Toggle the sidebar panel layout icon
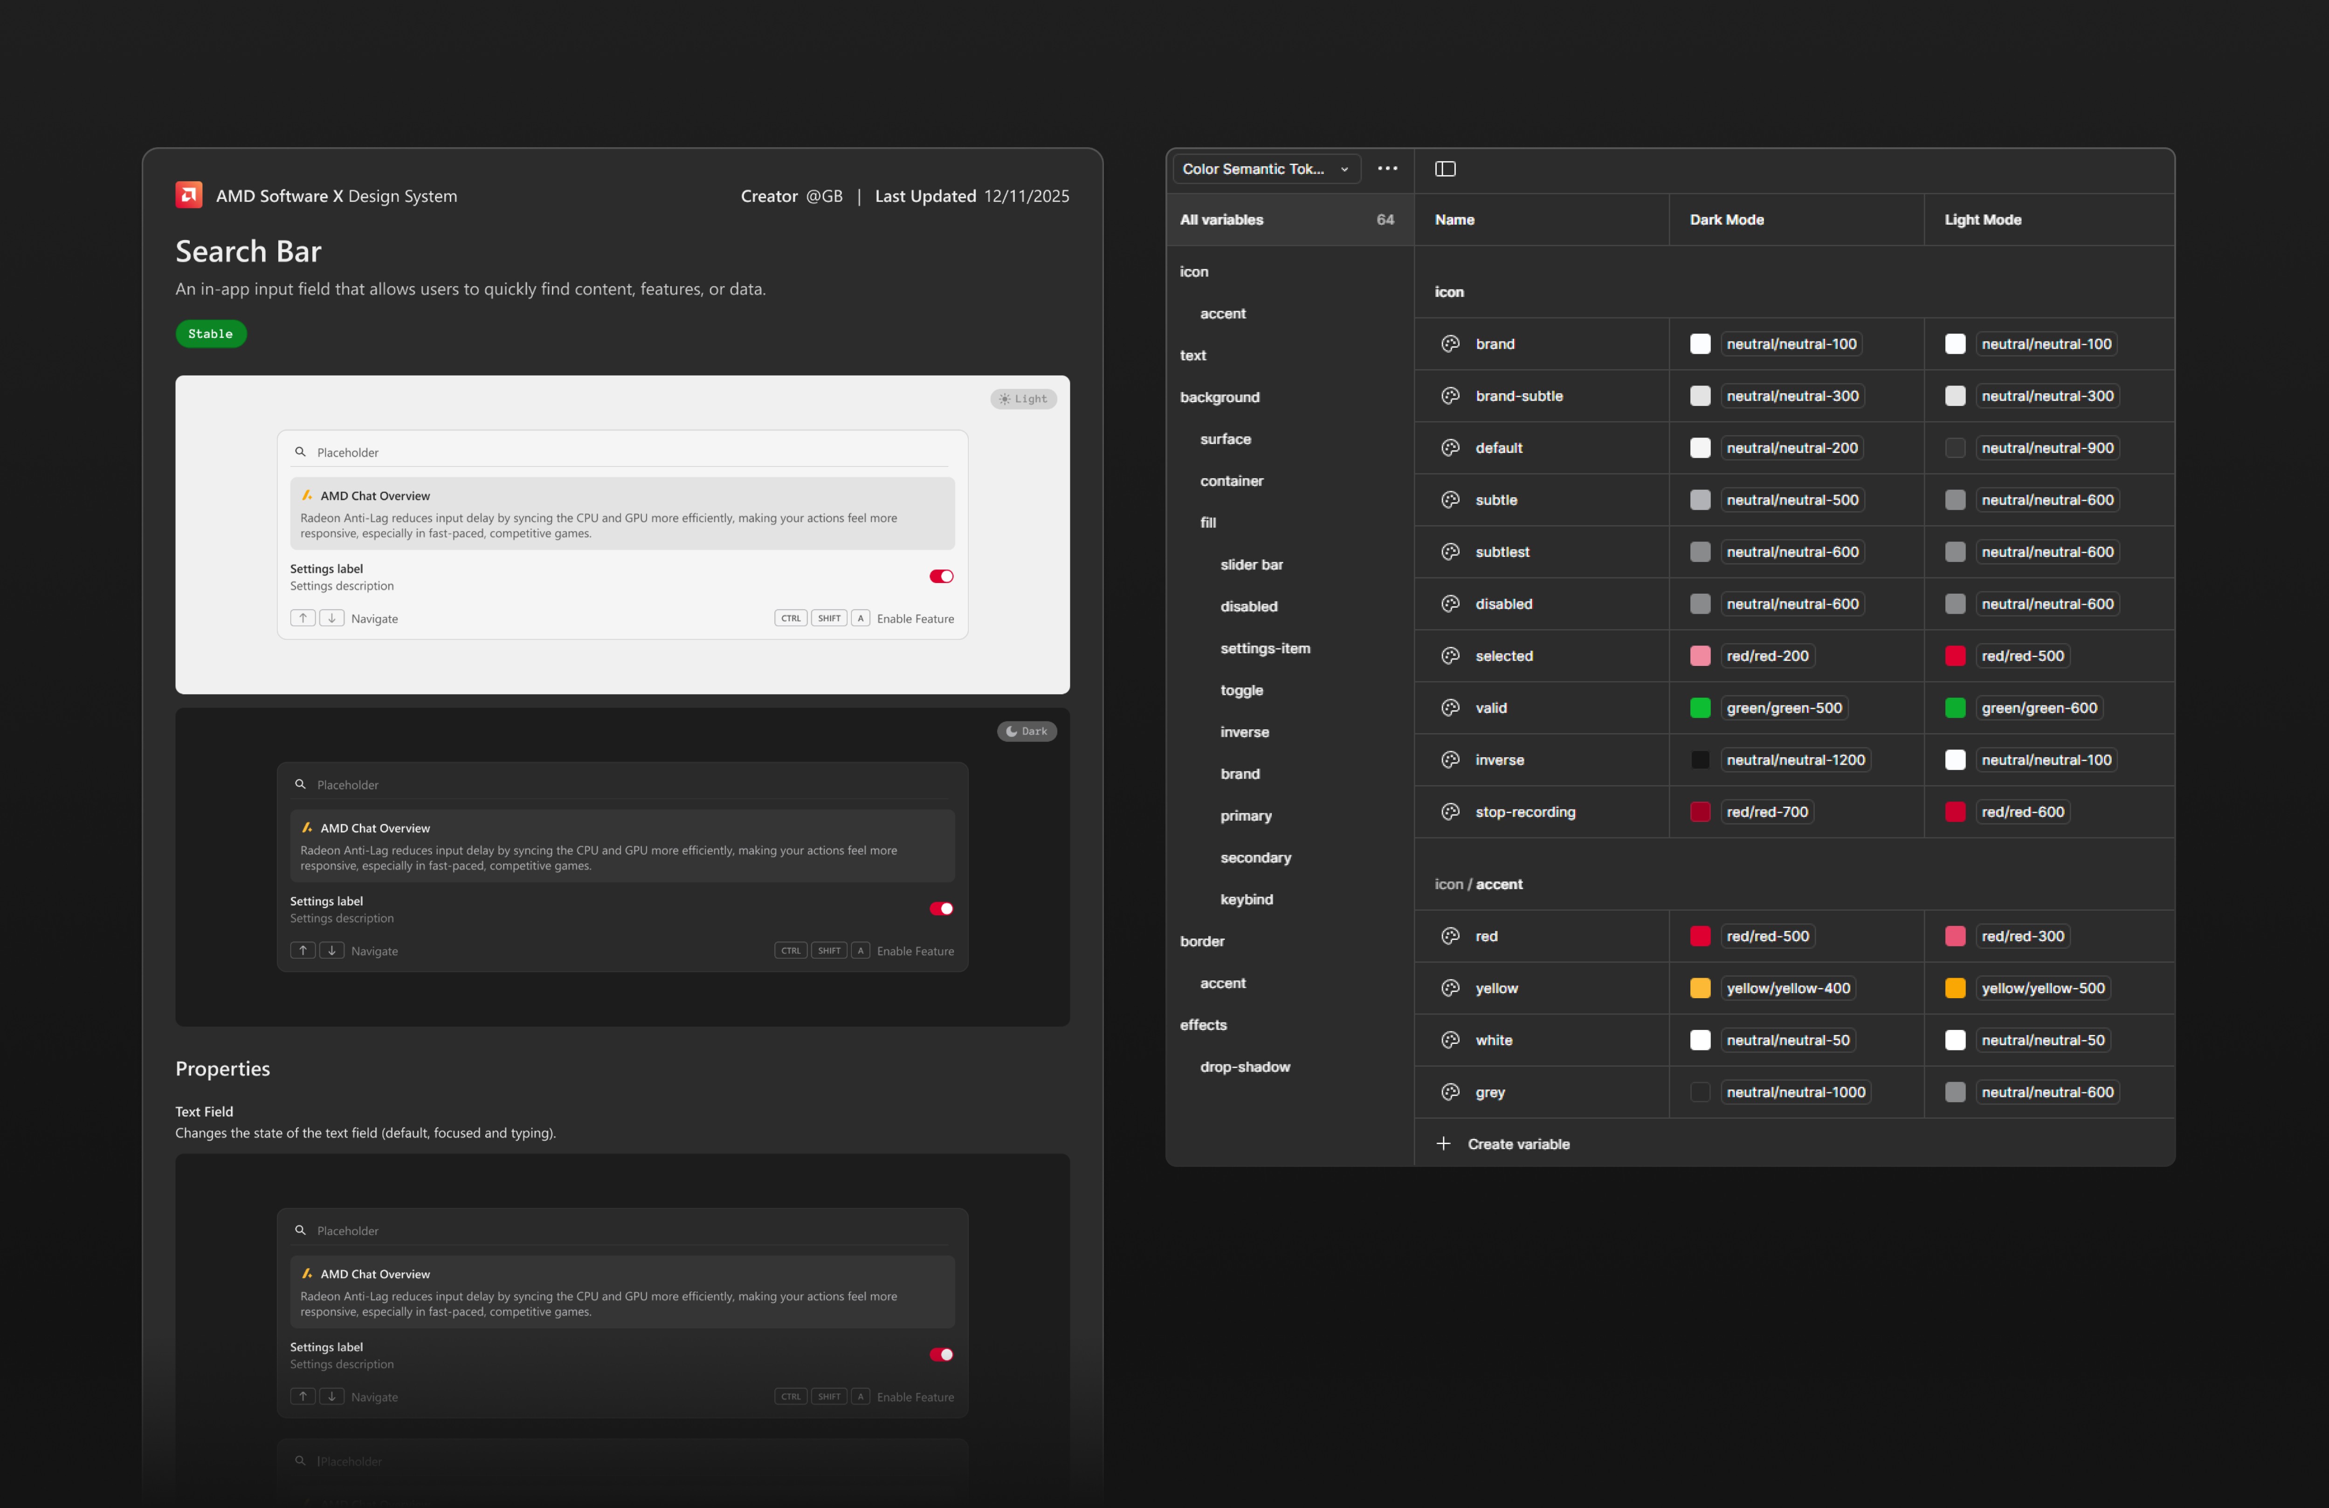 click(x=1444, y=168)
